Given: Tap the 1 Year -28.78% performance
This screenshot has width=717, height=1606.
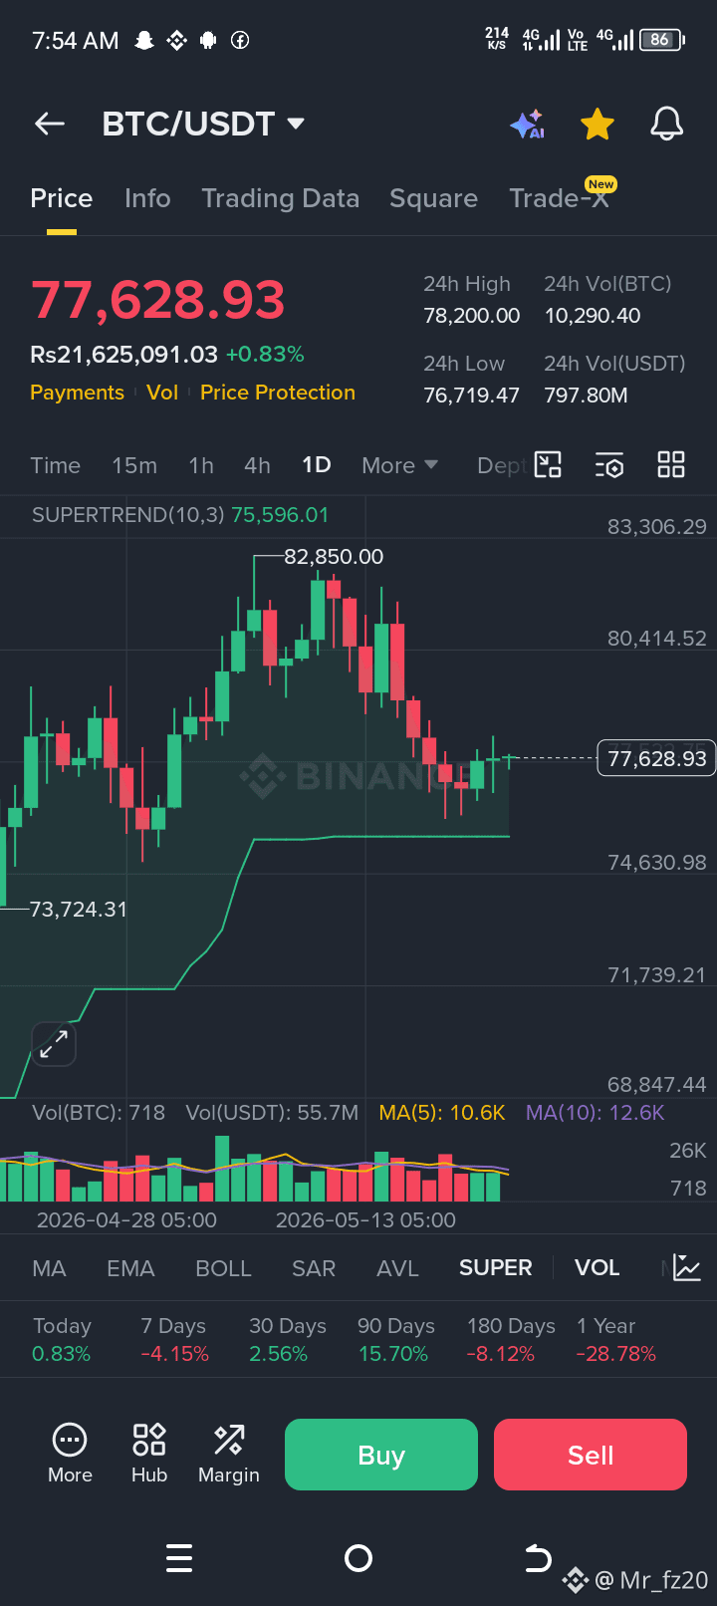Looking at the screenshot, I should click(616, 1340).
